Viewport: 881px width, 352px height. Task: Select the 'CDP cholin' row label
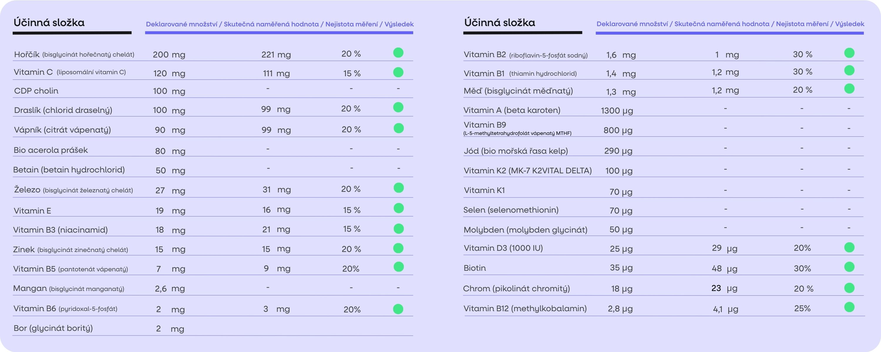tap(36, 91)
